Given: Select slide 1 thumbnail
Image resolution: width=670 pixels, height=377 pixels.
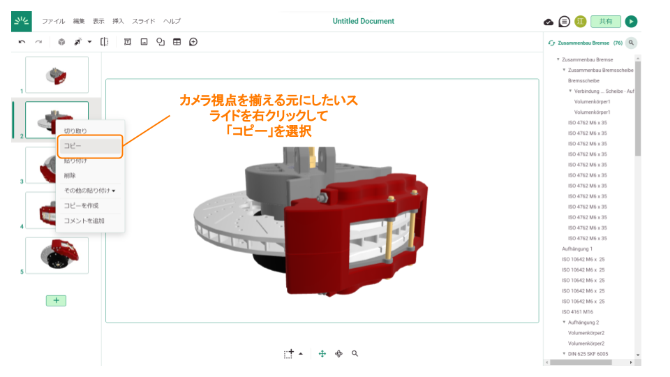Looking at the screenshot, I should pyautogui.click(x=57, y=75).
